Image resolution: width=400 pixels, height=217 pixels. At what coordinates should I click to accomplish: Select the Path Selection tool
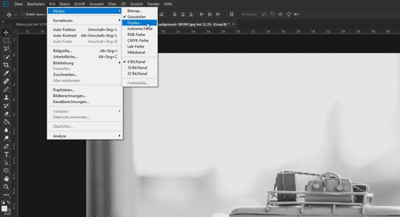[6, 162]
